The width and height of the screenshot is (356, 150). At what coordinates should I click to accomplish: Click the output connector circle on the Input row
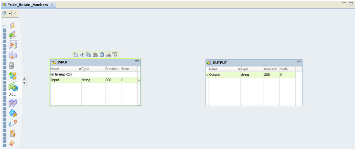(x=139, y=80)
